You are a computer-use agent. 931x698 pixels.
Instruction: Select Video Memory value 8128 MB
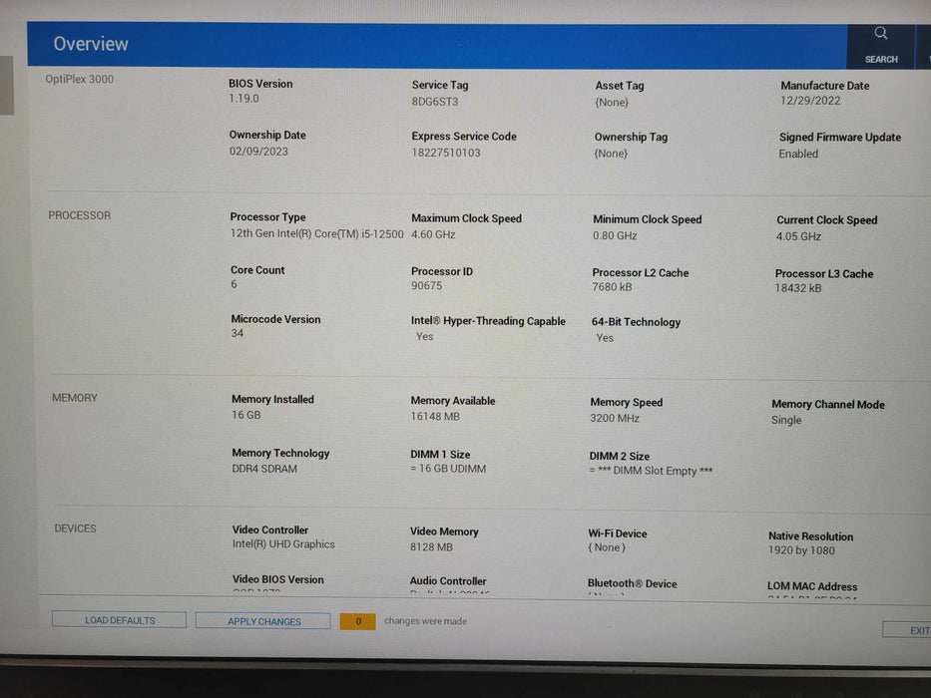[x=432, y=547]
